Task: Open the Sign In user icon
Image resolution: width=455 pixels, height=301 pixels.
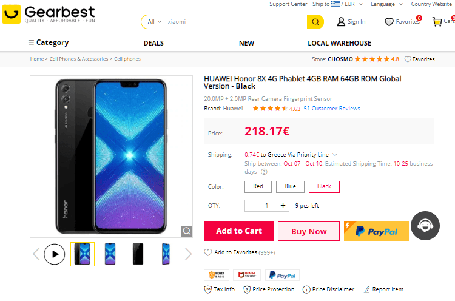Action: [x=342, y=22]
